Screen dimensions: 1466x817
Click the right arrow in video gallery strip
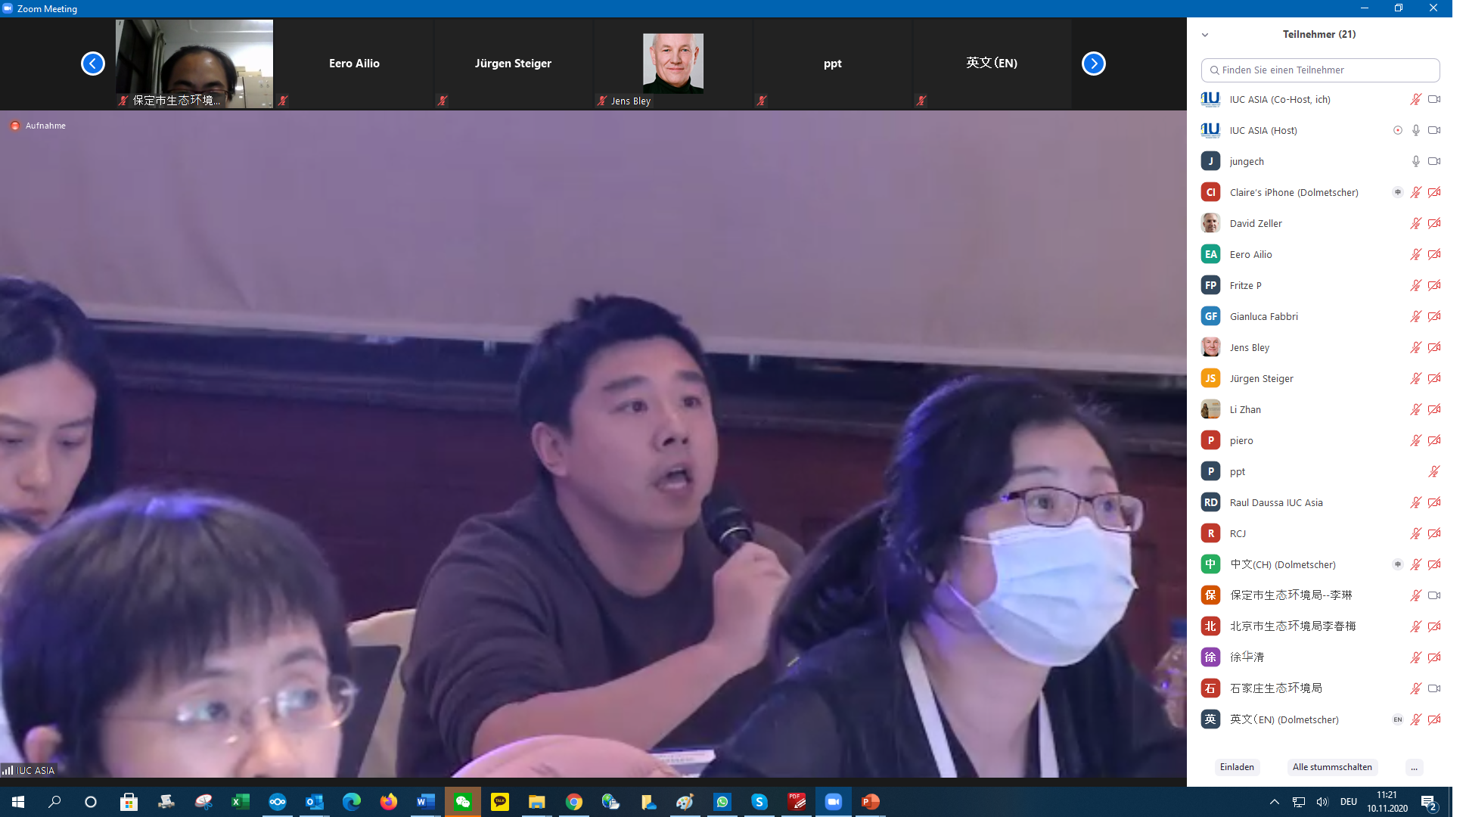pos(1093,64)
